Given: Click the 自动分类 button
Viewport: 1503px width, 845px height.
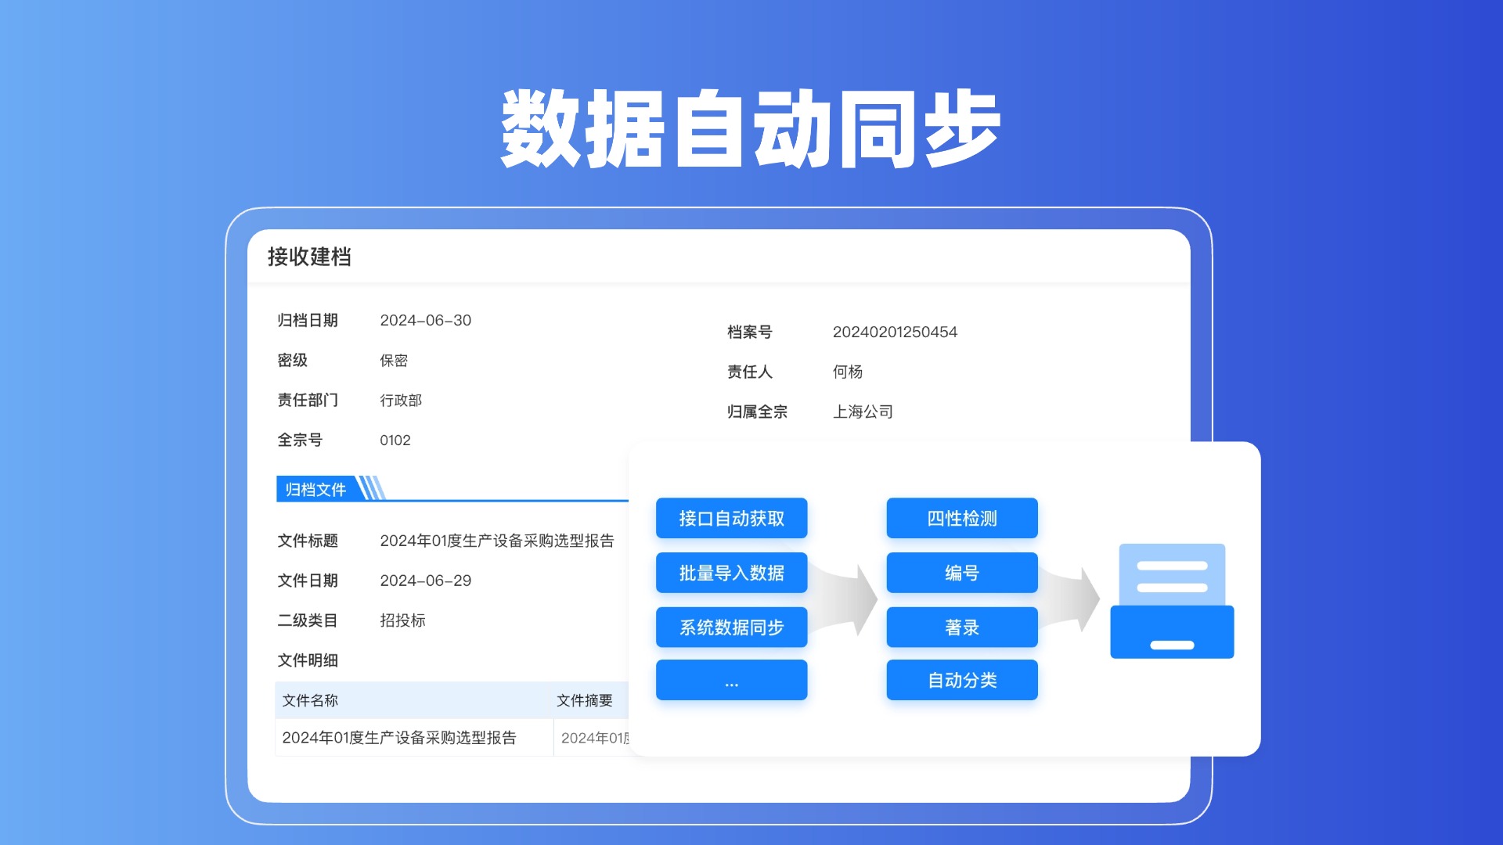Looking at the screenshot, I should coord(961,680).
